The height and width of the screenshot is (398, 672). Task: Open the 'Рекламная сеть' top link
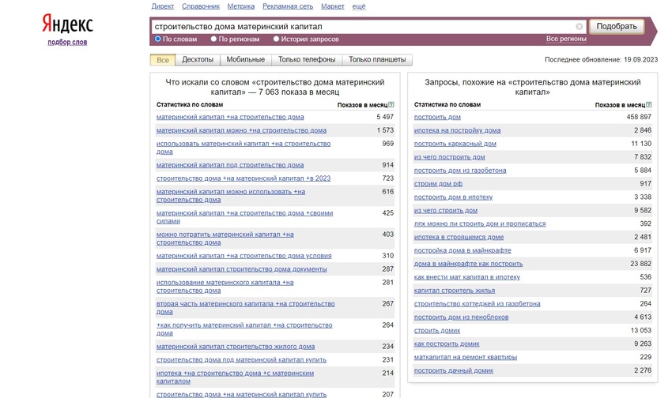288,6
